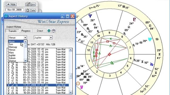Click the green globe icon beside Direct
Image resolution: width=170 pixels, height=95 pixels.
click(49, 31)
